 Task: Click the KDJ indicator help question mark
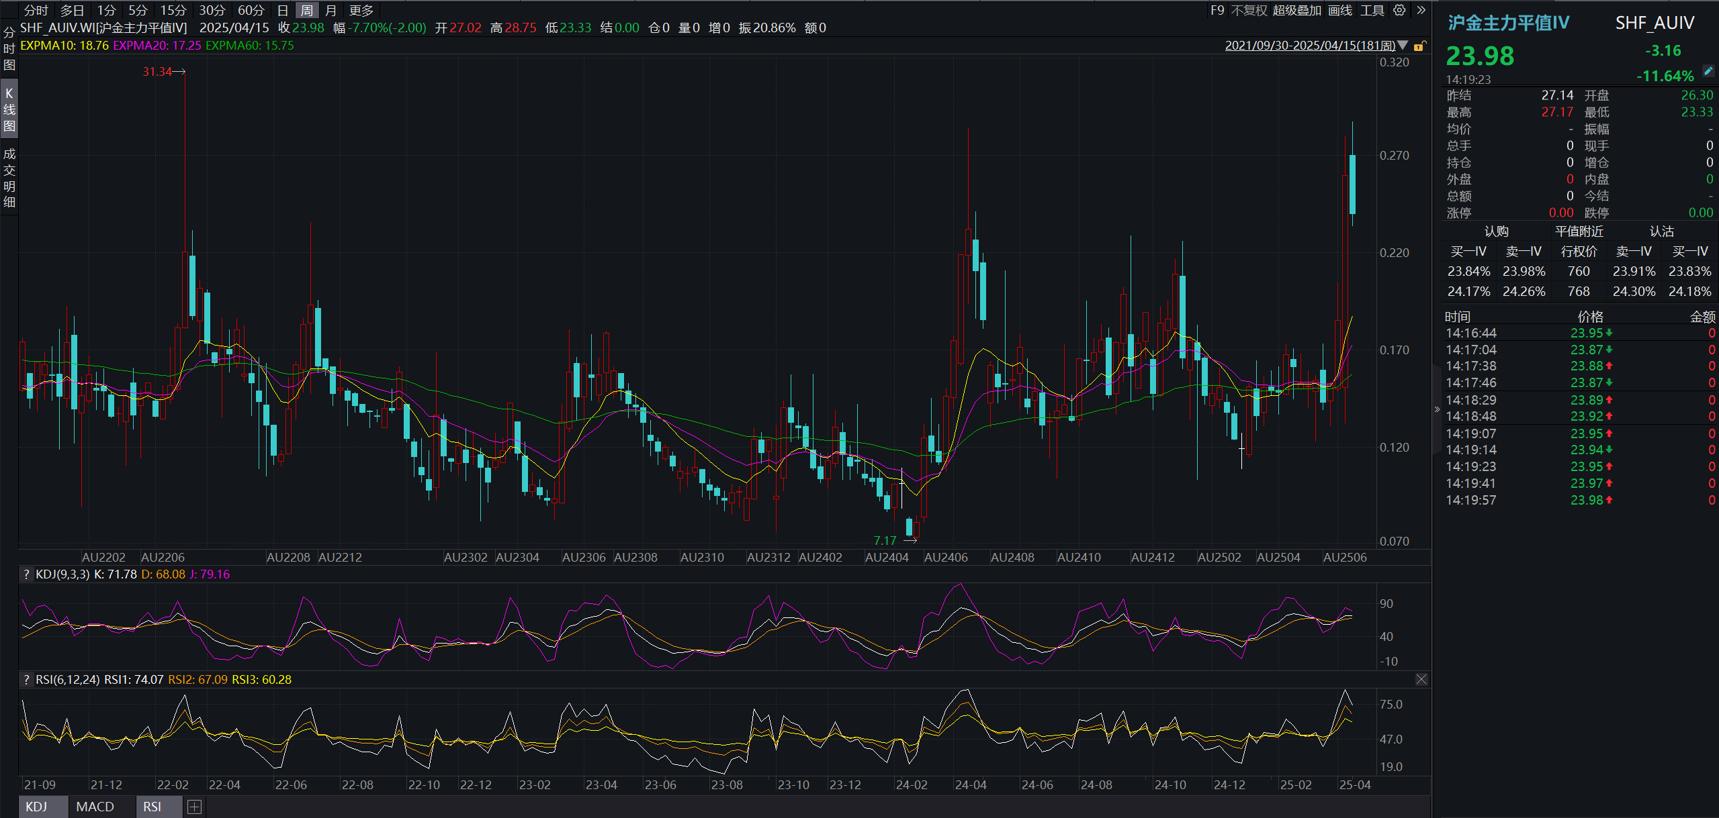point(26,574)
